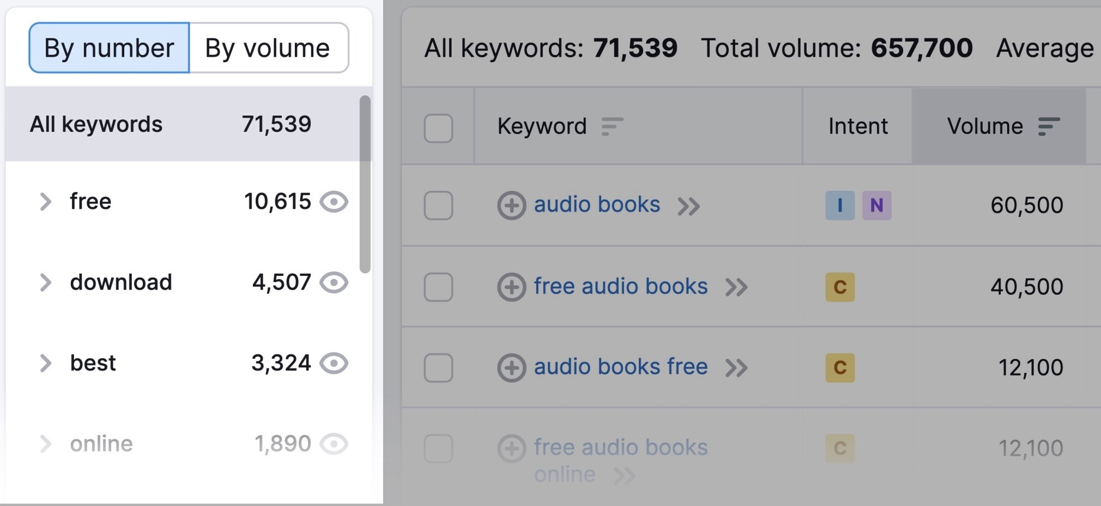The height and width of the screenshot is (506, 1101).
Task: Check the 'audio books' row checkbox
Action: point(438,206)
